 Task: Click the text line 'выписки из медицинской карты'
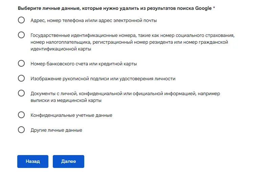66,100
